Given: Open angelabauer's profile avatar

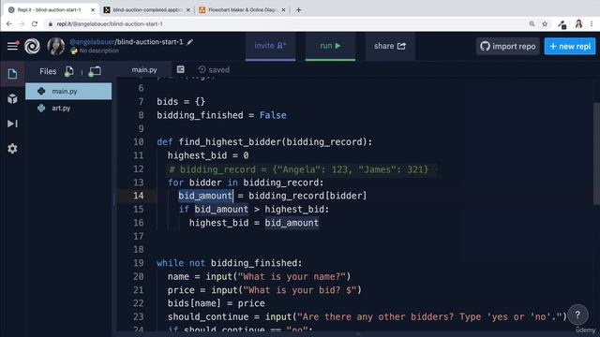Looking at the screenshot, I should [56, 46].
